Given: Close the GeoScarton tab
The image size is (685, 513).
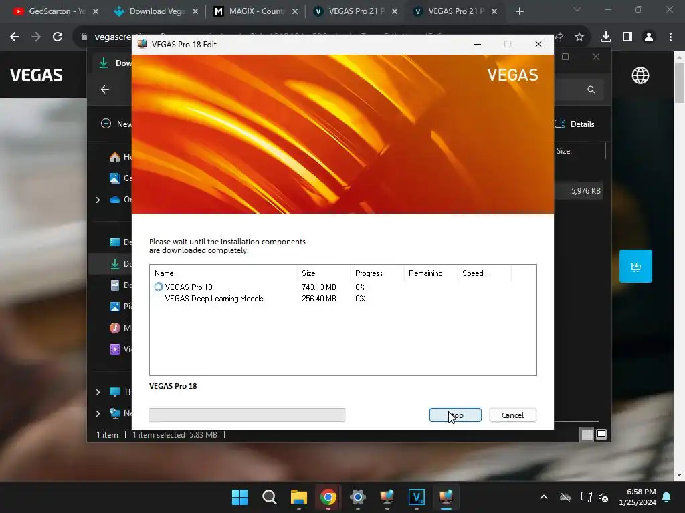Looking at the screenshot, I should [96, 11].
